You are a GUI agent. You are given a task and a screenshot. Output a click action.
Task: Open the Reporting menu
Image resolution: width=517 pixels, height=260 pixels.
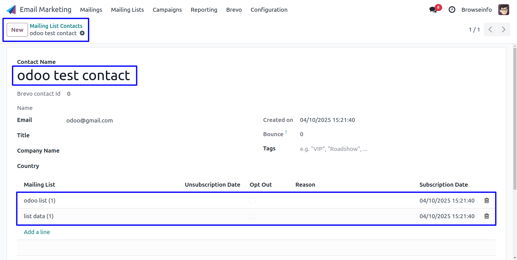pyautogui.click(x=204, y=10)
